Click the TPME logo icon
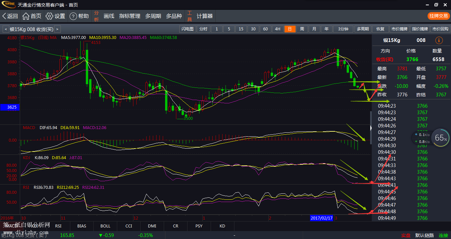Image resolution: width=451 pixels, height=239 pixels. click(8, 5)
